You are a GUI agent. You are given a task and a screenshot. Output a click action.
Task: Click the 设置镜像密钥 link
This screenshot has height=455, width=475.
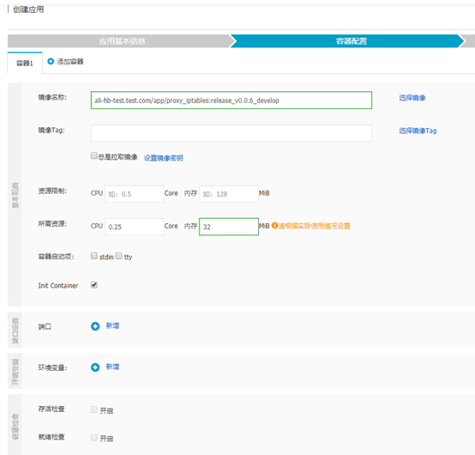click(x=163, y=158)
